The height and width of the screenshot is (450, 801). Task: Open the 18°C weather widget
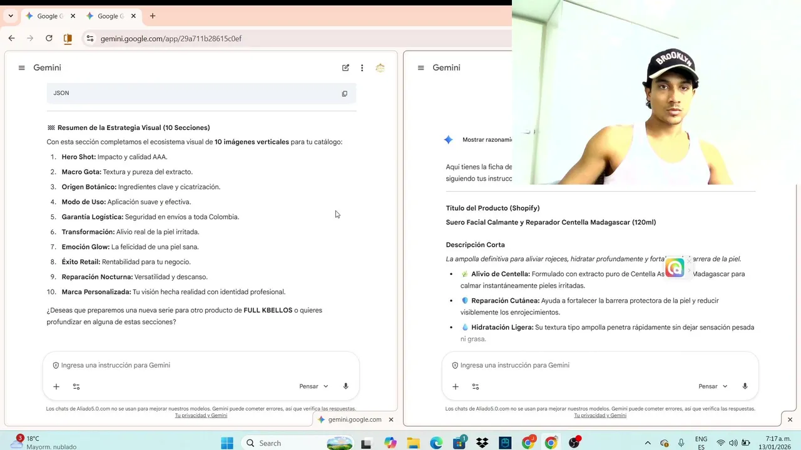pos(44,442)
